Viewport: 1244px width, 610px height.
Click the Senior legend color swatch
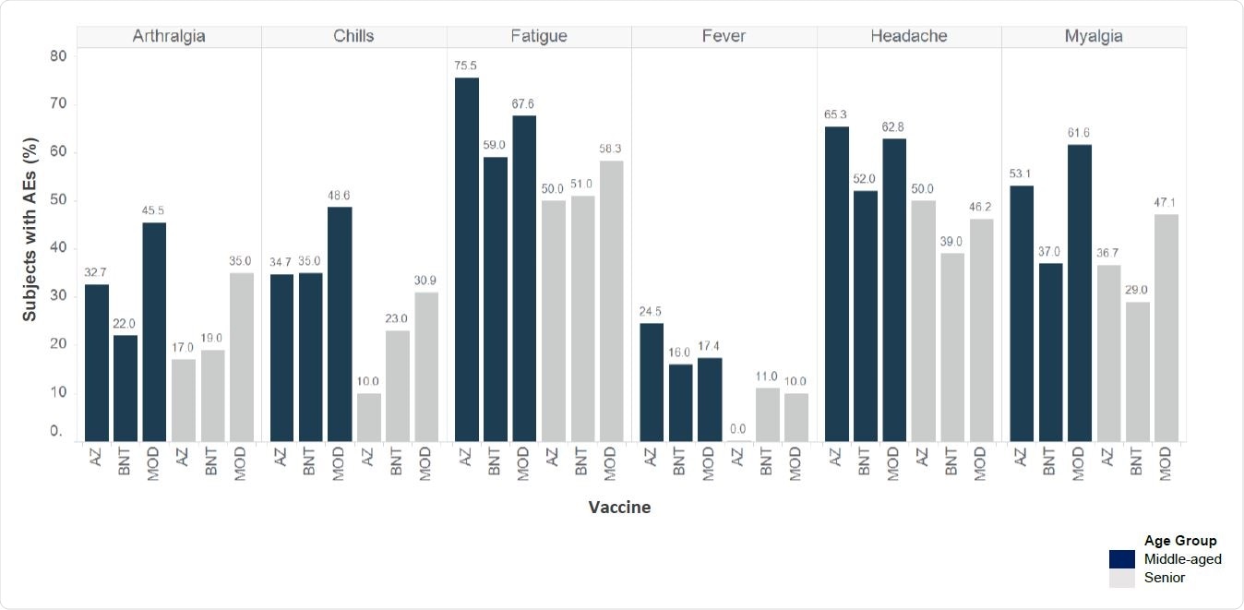click(x=1122, y=578)
